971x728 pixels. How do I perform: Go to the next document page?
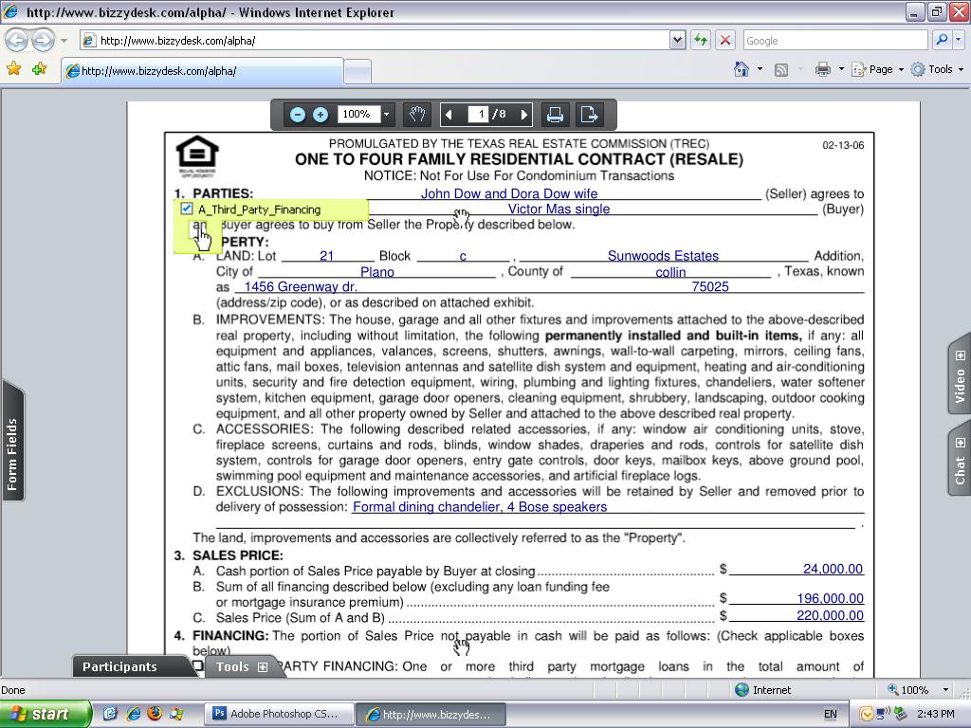(523, 115)
